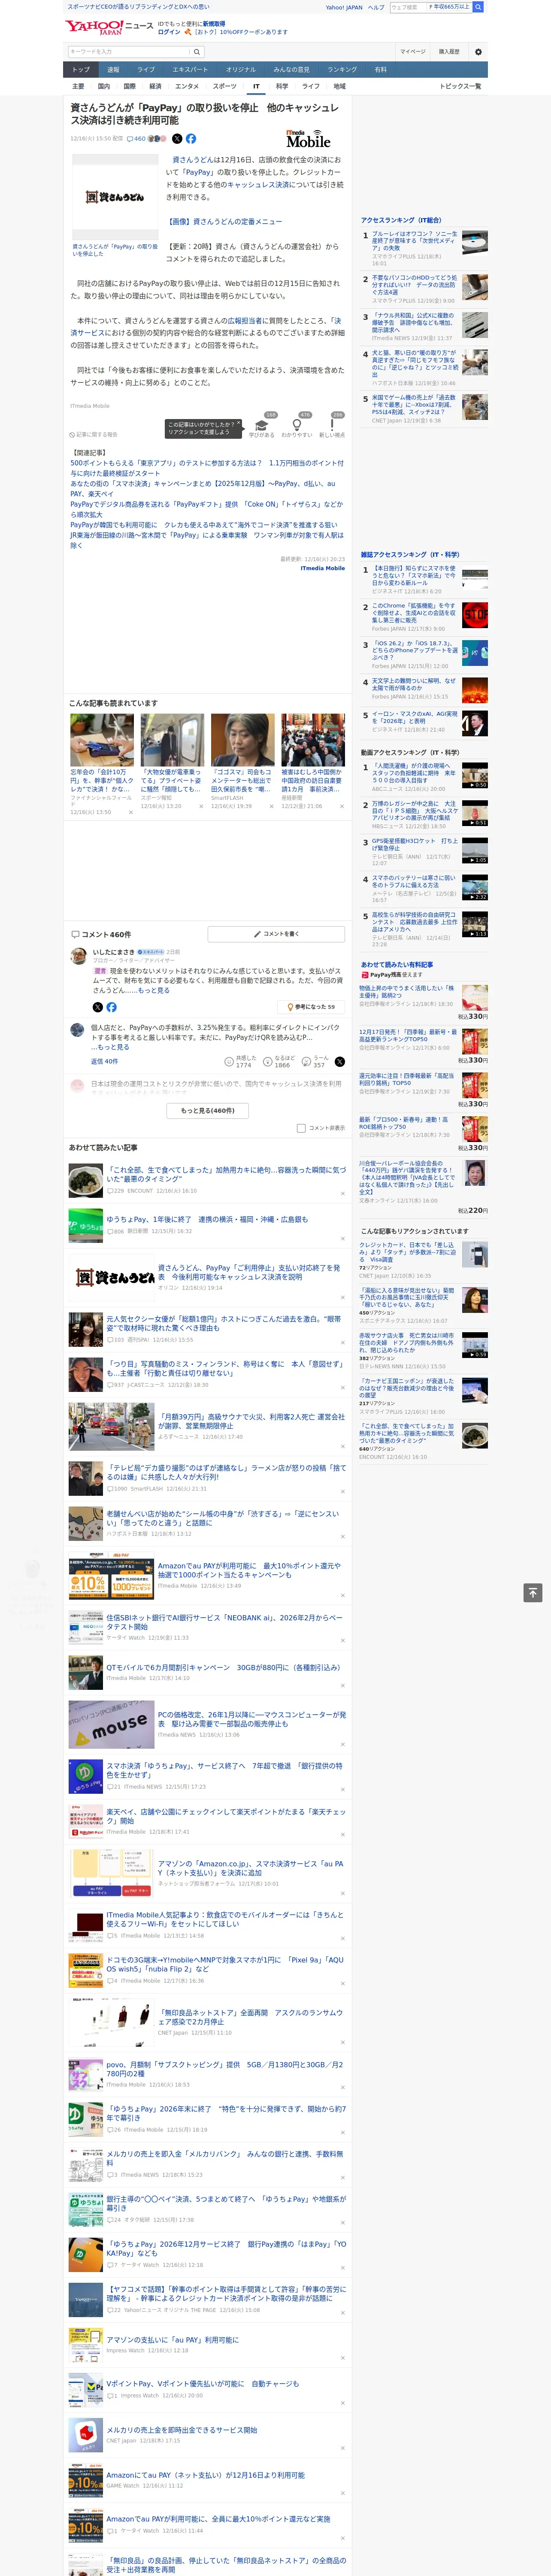
Task: Click コメントを書く button
Action: point(276,934)
